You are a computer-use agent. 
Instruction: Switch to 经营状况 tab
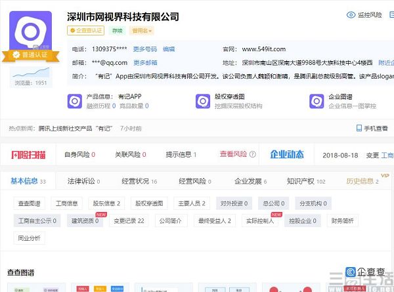coord(139,181)
